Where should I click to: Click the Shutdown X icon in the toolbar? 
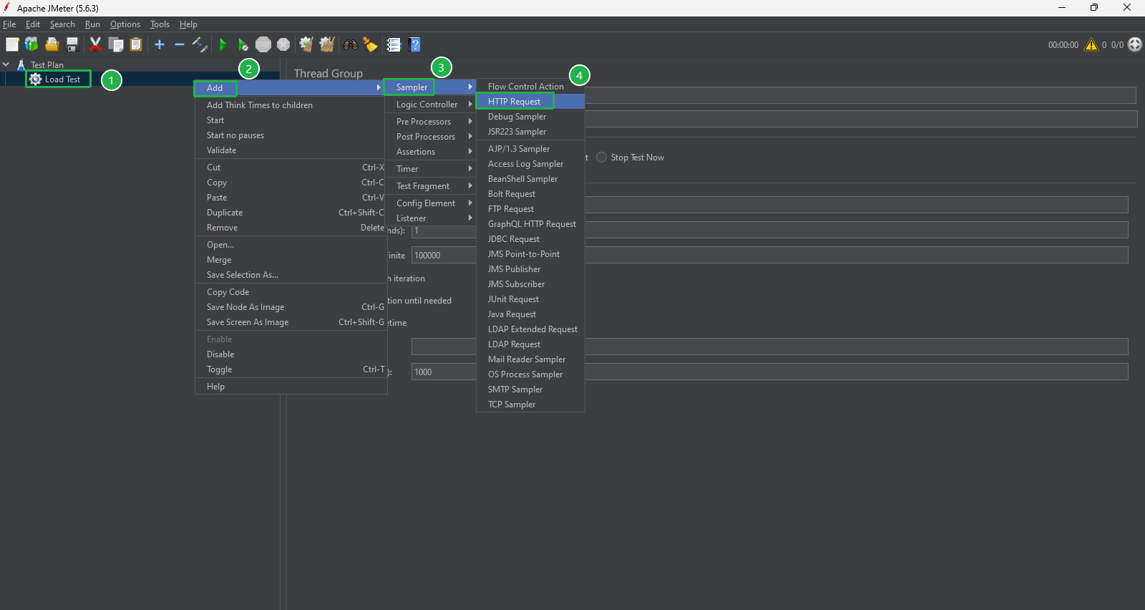tap(283, 44)
